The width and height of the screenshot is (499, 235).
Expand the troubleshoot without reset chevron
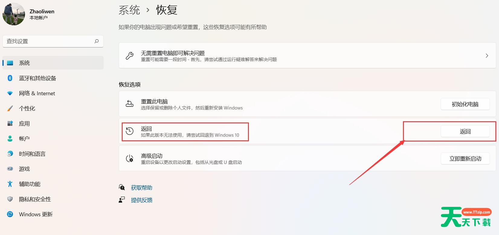(x=487, y=56)
